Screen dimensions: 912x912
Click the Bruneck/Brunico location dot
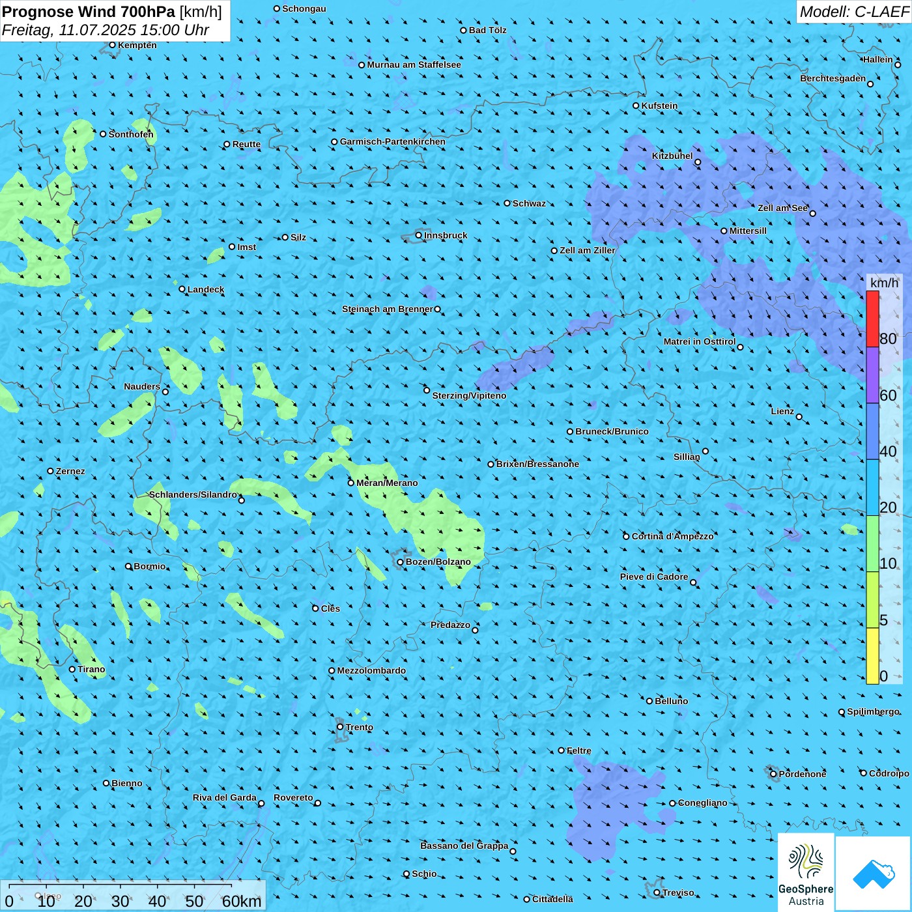pyautogui.click(x=570, y=431)
